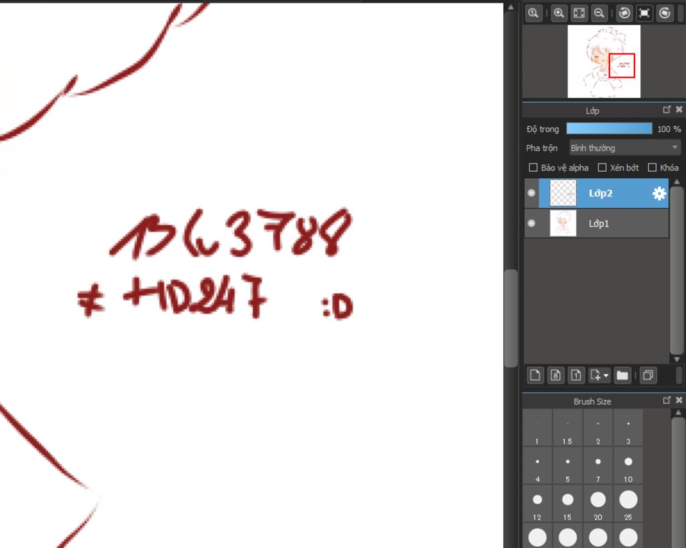This screenshot has width=686, height=548.
Task: Choose brush size 1
Action: (x=537, y=428)
